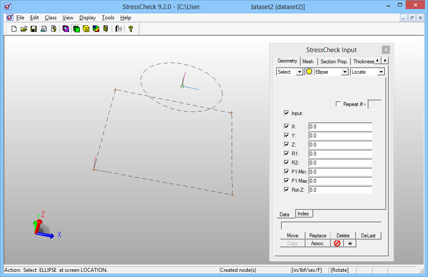
Task: Toggle the Rot-Z checkbox
Action: tap(286, 190)
